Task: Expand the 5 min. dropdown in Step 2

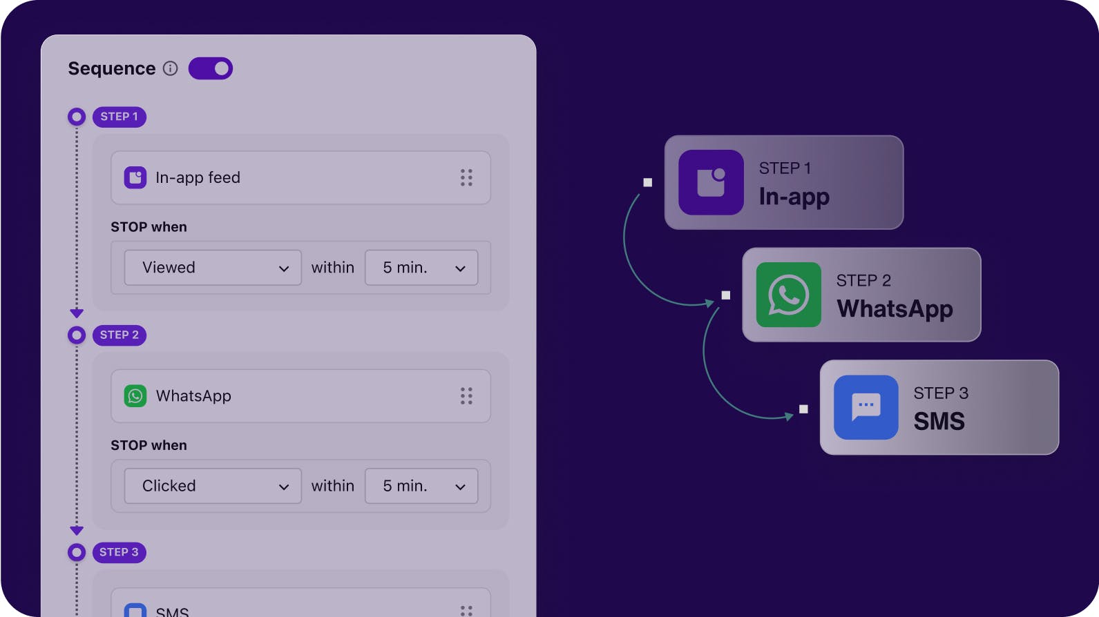Action: coord(421,486)
